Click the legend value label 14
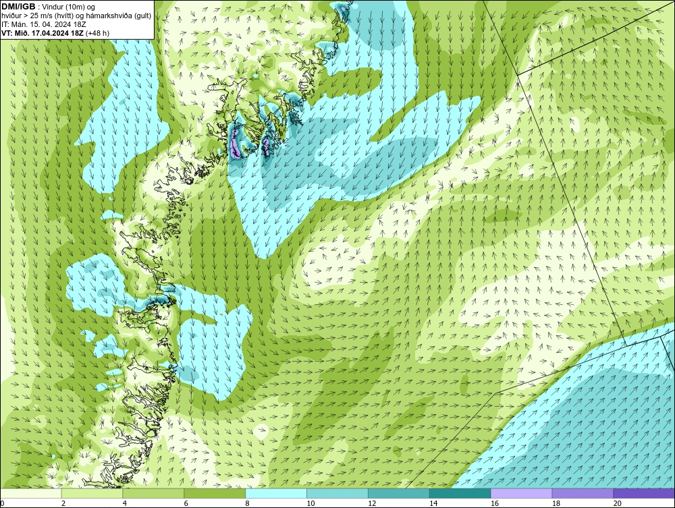The image size is (675, 508). tap(433, 503)
